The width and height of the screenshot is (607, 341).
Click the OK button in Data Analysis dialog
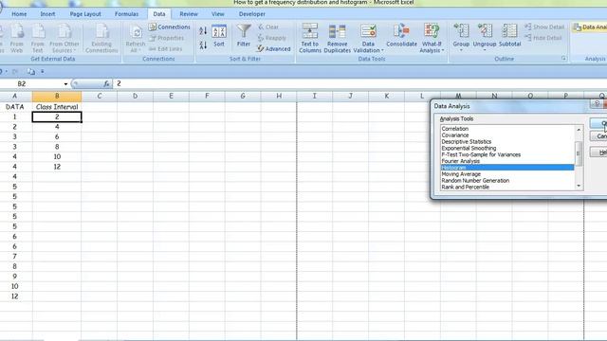598,123
